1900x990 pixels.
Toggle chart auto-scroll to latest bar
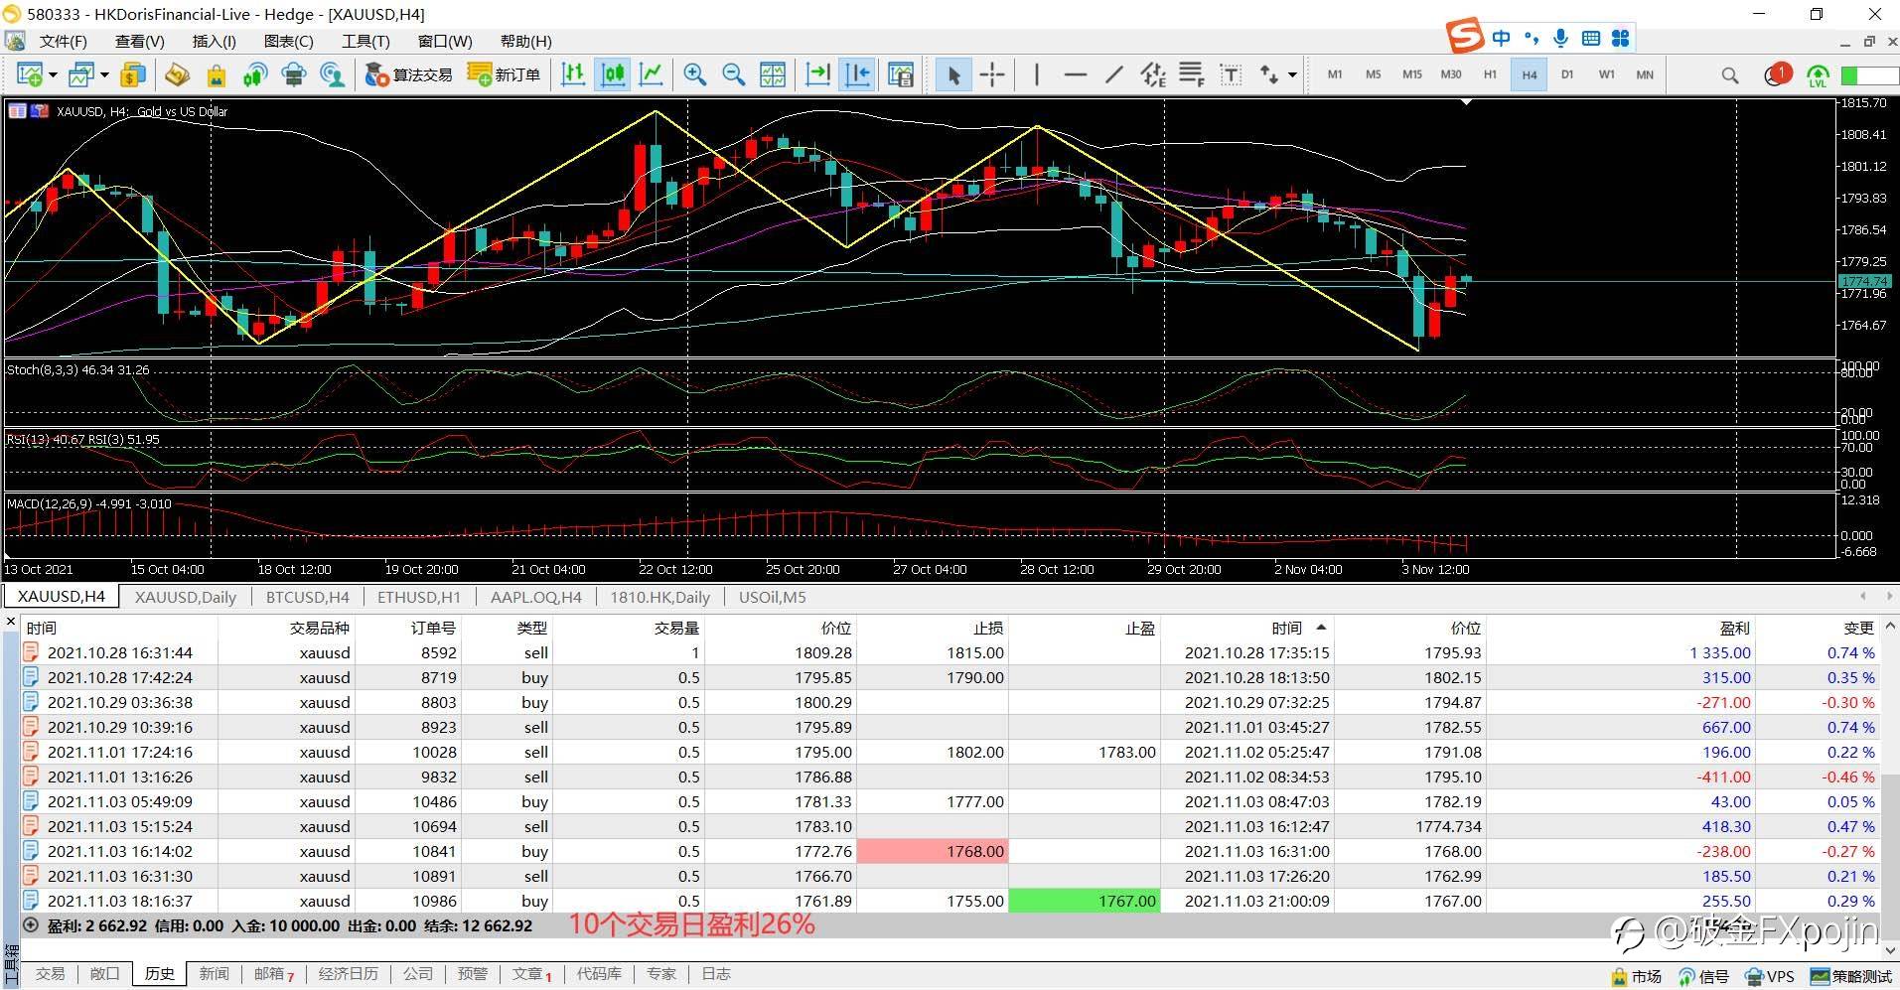click(817, 74)
